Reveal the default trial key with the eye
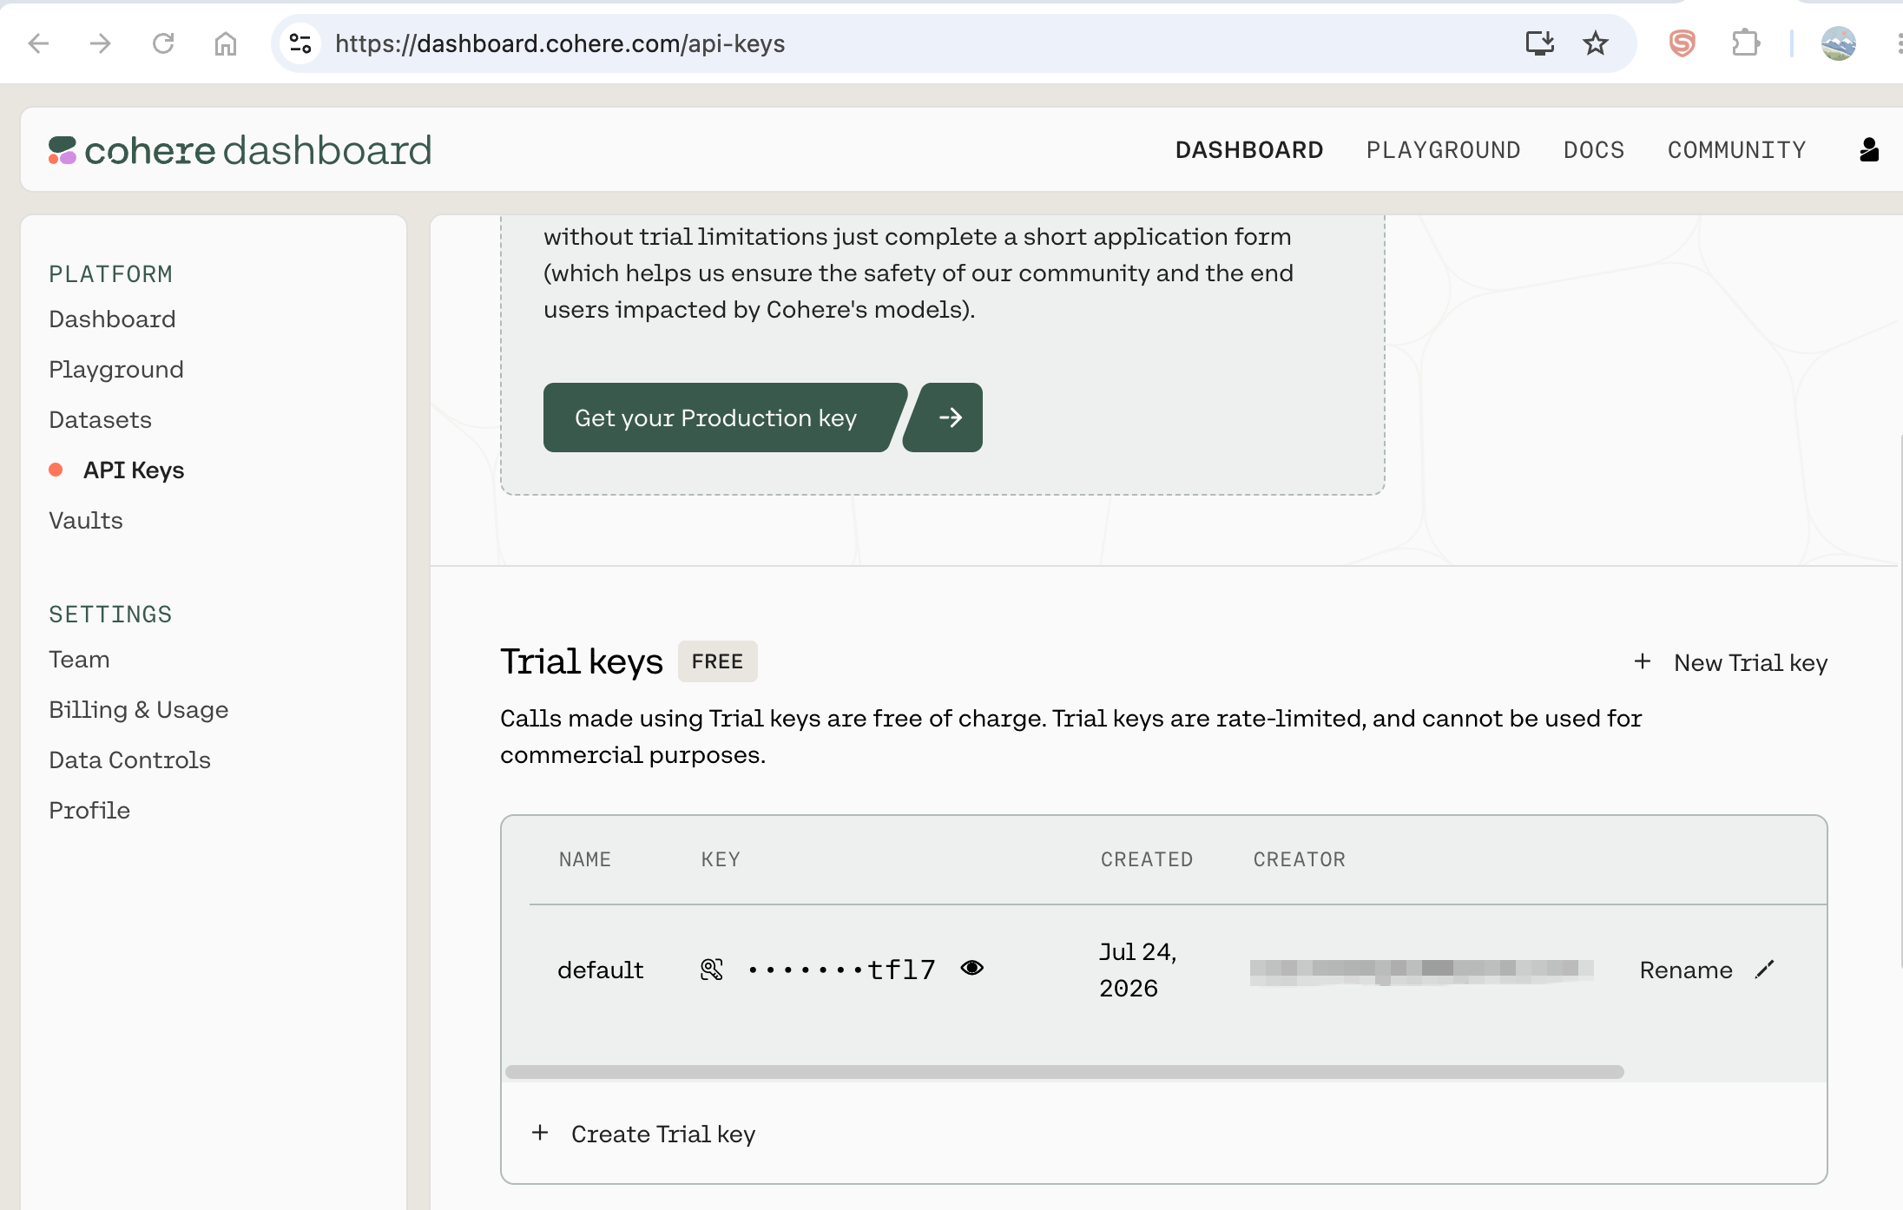The height and width of the screenshot is (1210, 1903). 972,968
